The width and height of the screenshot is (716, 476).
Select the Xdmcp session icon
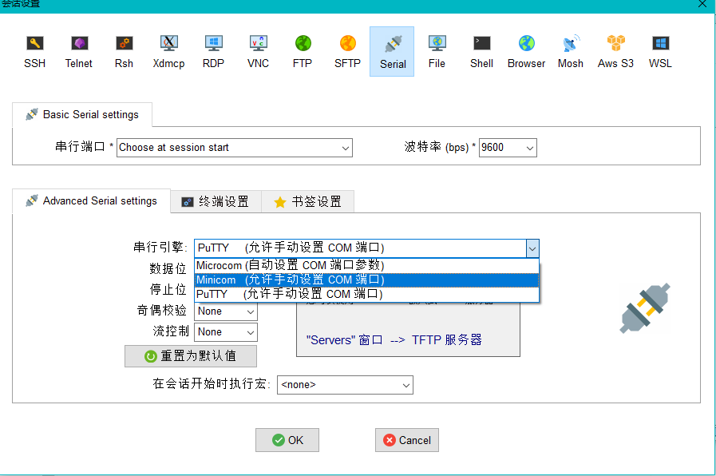point(168,51)
